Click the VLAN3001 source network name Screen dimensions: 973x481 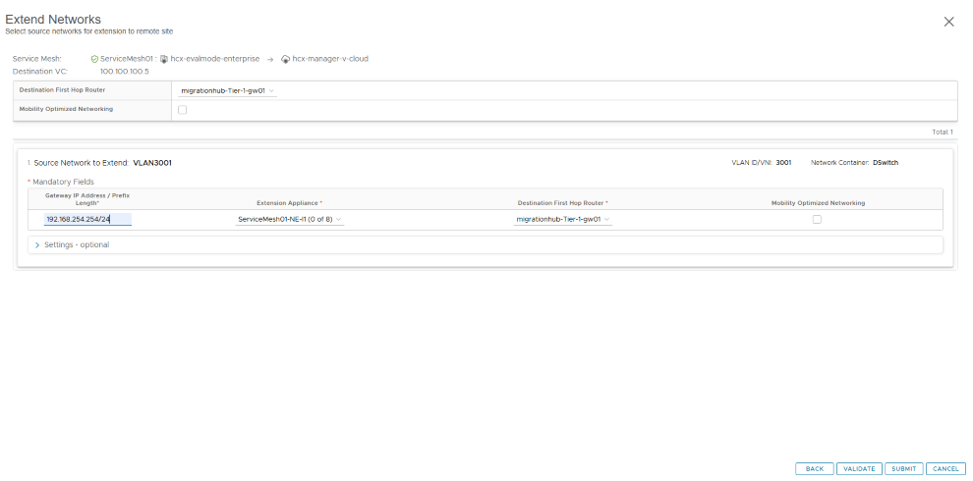coord(152,163)
